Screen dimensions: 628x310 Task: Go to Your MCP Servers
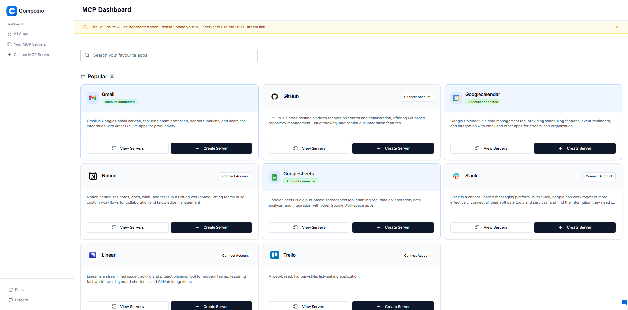click(29, 44)
